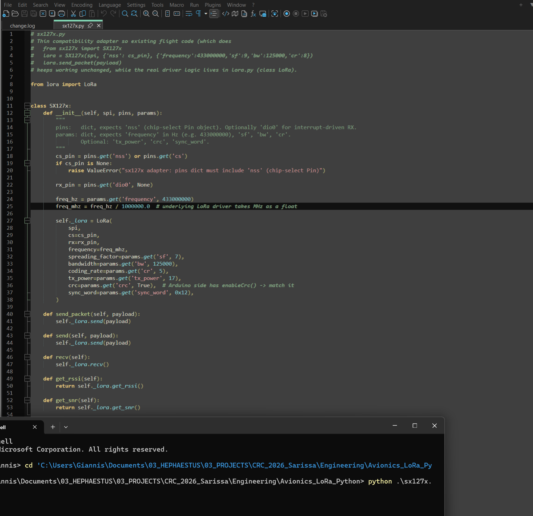
Task: Open the user-defined language dialog icon
Action: [x=226, y=14]
